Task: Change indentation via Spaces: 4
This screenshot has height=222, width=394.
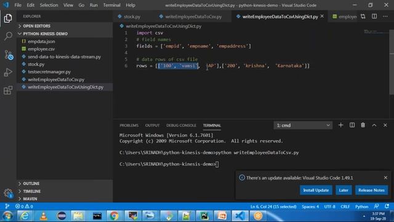Action: (x=310, y=207)
